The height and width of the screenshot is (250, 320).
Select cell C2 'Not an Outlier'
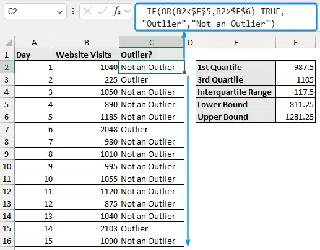pos(152,67)
